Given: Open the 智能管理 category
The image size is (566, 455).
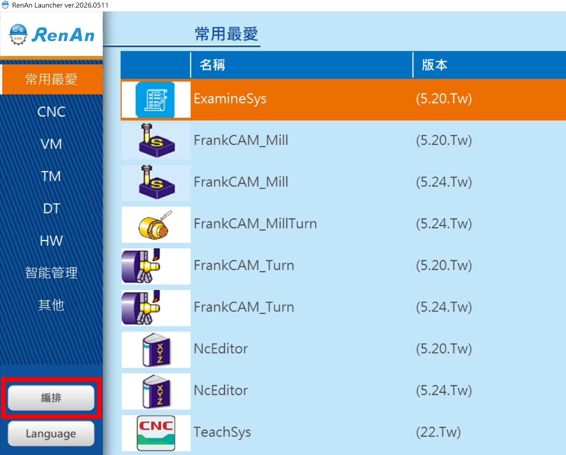Looking at the screenshot, I should click(52, 273).
